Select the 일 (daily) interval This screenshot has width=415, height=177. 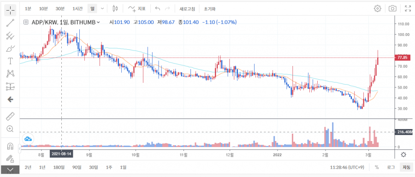point(92,9)
